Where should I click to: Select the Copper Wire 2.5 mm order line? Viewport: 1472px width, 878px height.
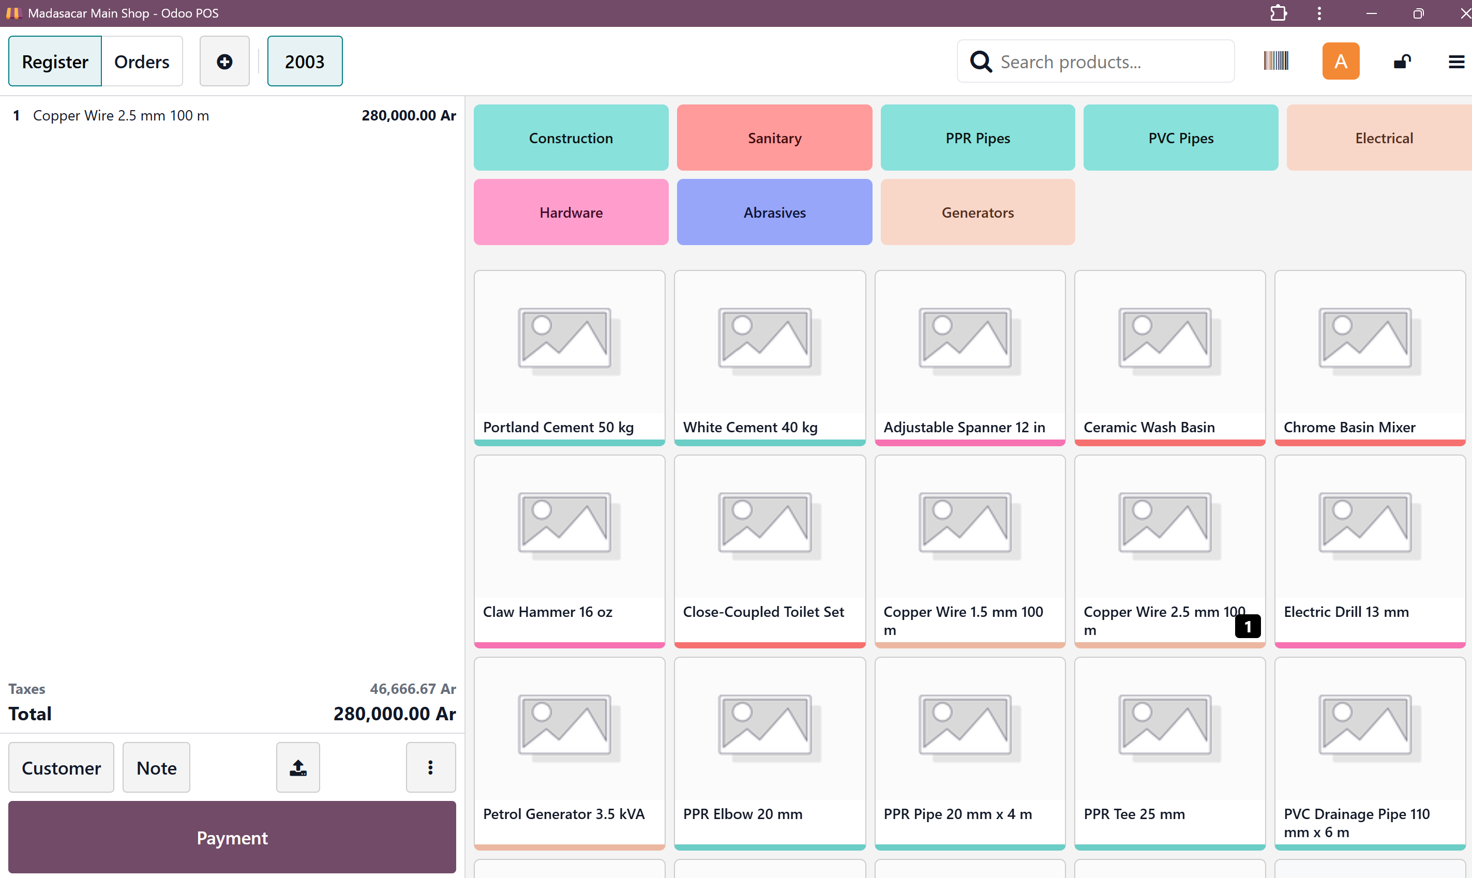pyautogui.click(x=232, y=115)
